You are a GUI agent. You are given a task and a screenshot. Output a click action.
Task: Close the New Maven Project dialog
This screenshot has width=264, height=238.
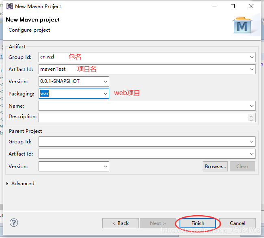251,6
